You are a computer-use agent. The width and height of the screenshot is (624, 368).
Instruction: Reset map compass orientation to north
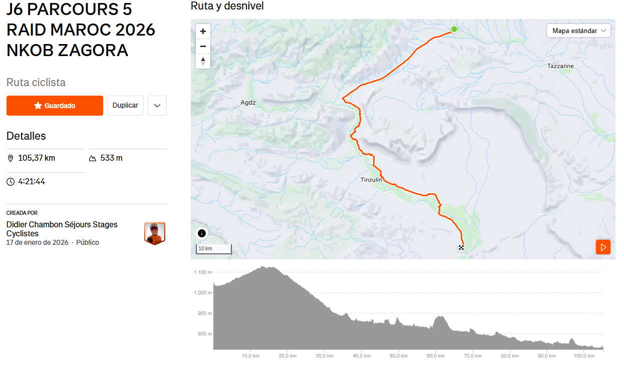click(x=203, y=62)
